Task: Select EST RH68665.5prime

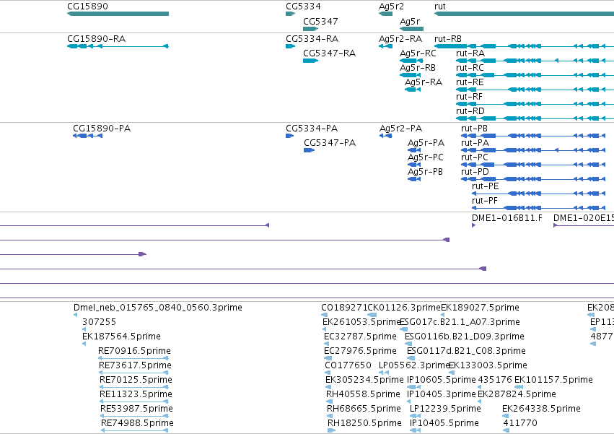Action: 364,409
